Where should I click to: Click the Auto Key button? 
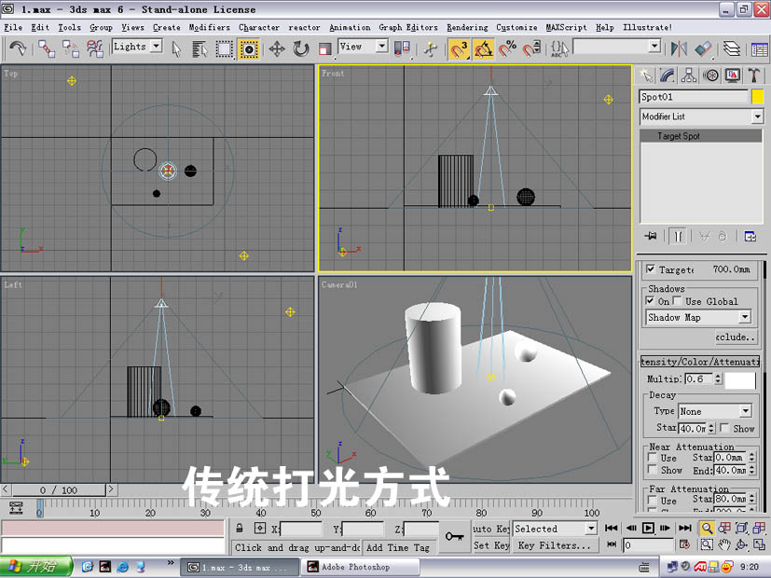490,529
